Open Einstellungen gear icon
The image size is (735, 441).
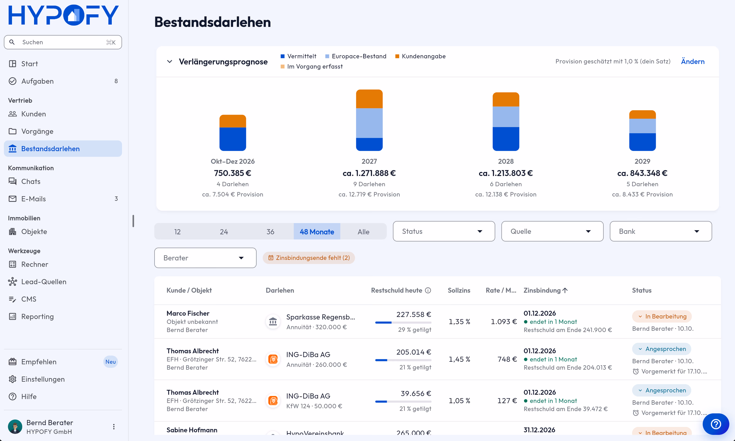pyautogui.click(x=13, y=379)
